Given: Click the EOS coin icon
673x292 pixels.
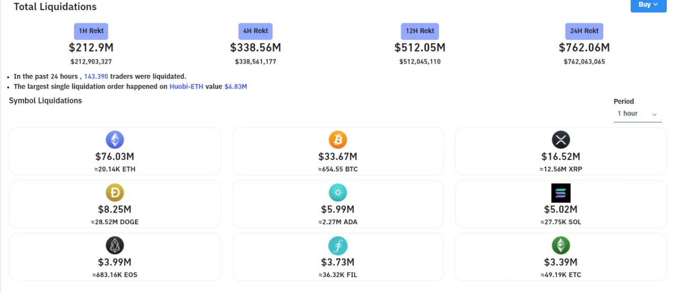Looking at the screenshot, I should (x=115, y=246).
